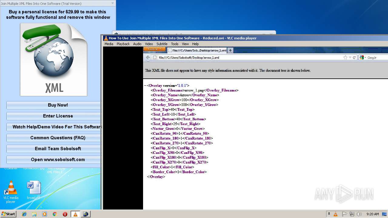Viewport: 388px width, 218px height.
Task: Click the VLC cone icon in the title bar
Action: point(106,38)
